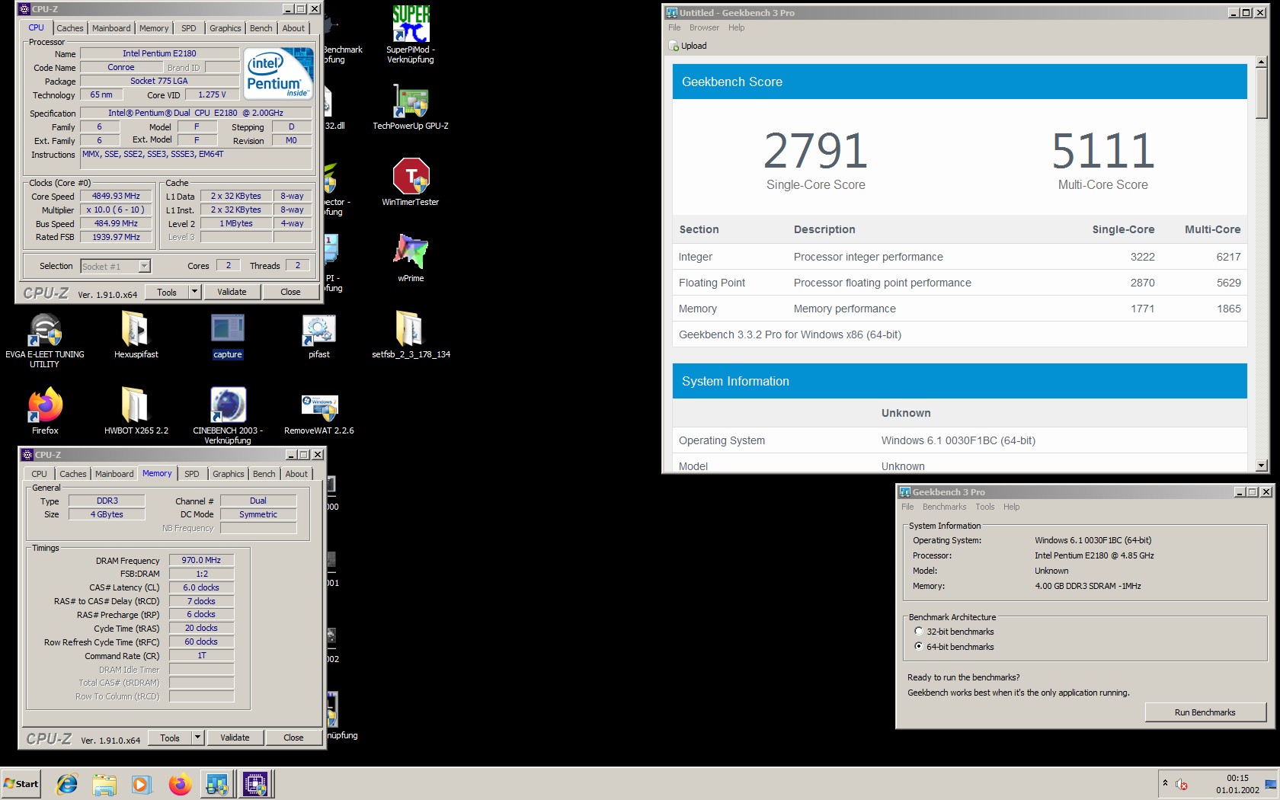Viewport: 1280px width, 800px height.
Task: Click Tools button in top CPU-Z
Action: (x=167, y=292)
